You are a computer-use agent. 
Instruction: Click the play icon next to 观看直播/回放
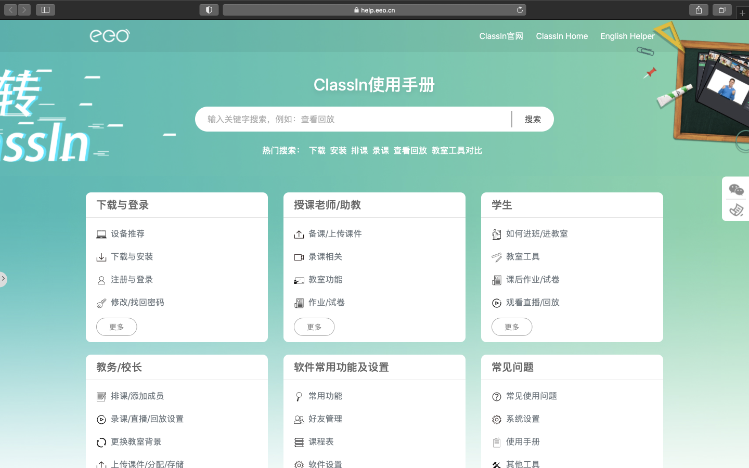click(497, 302)
